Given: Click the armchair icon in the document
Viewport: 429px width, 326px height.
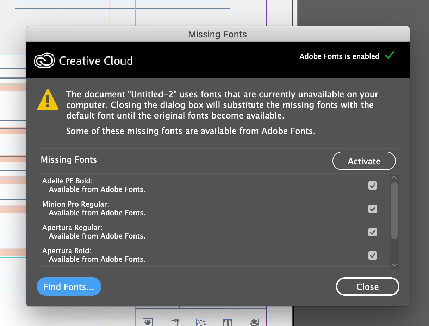Looking at the screenshot, I should (254, 322).
